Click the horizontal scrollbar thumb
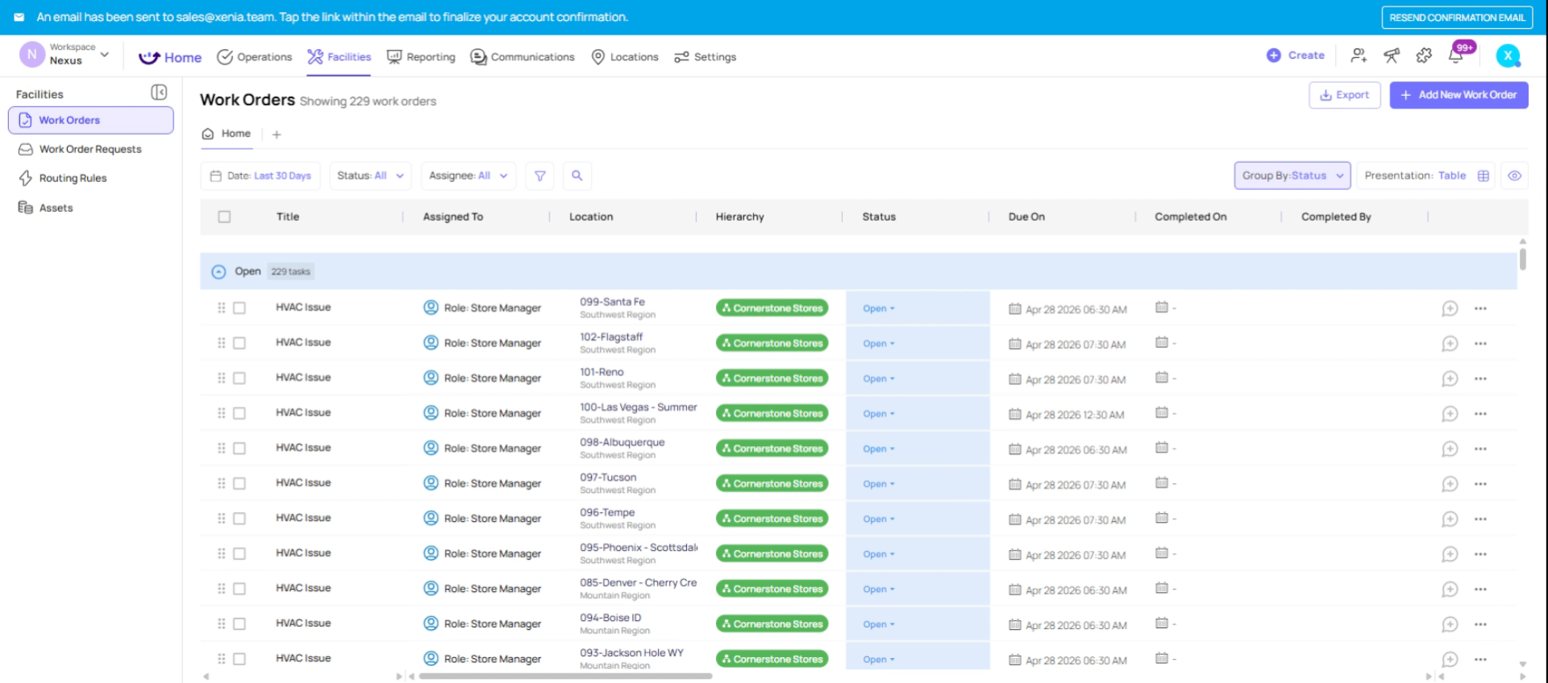Image resolution: width=1548 pixels, height=683 pixels. (x=565, y=677)
